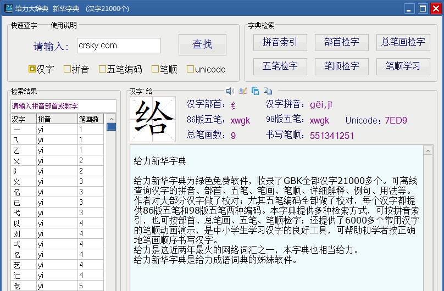Click the results list scroll-up arrow

coord(111,119)
